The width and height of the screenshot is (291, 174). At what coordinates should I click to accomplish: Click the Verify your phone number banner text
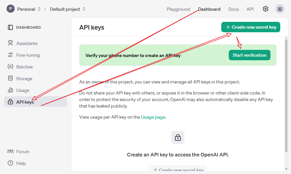(133, 55)
